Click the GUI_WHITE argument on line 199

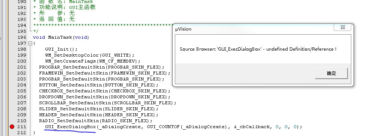pyautogui.click(x=115, y=55)
